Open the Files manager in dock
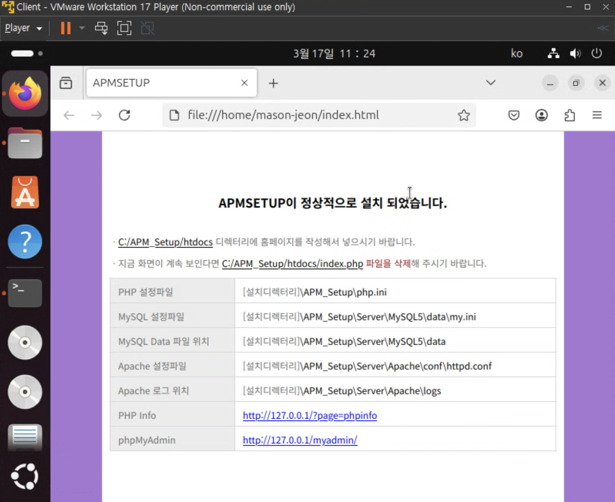The image size is (615, 502). (25, 143)
